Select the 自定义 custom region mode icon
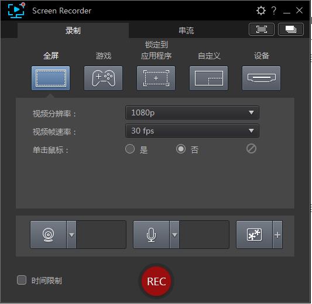 coord(209,78)
